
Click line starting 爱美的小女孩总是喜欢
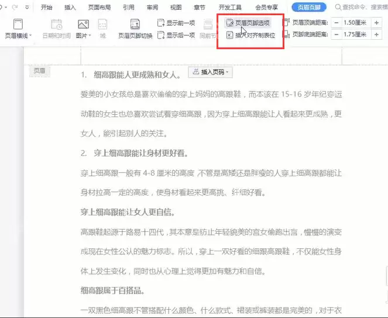click(211, 94)
